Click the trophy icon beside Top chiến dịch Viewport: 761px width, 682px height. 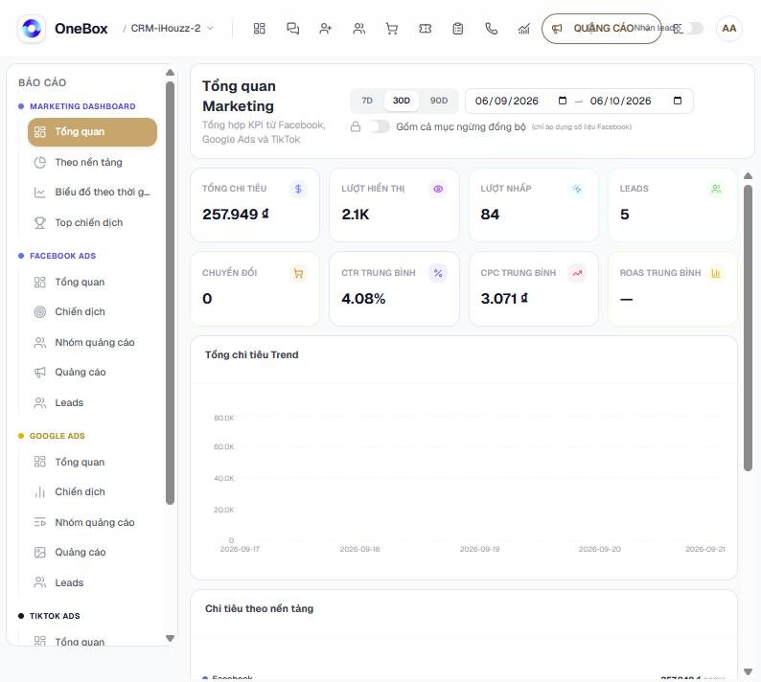(40, 222)
